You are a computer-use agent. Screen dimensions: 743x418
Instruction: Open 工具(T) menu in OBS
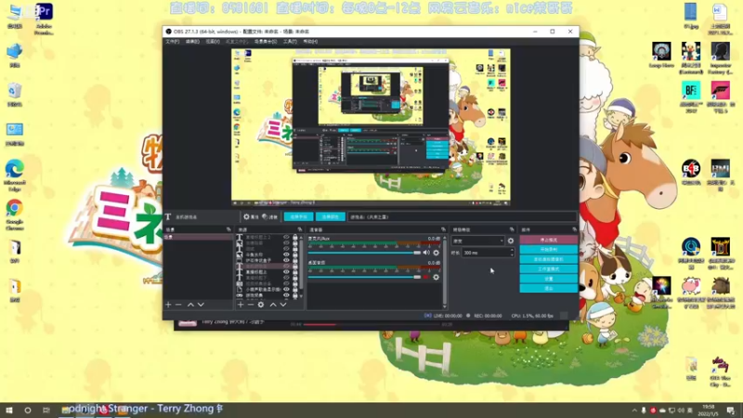(x=290, y=42)
